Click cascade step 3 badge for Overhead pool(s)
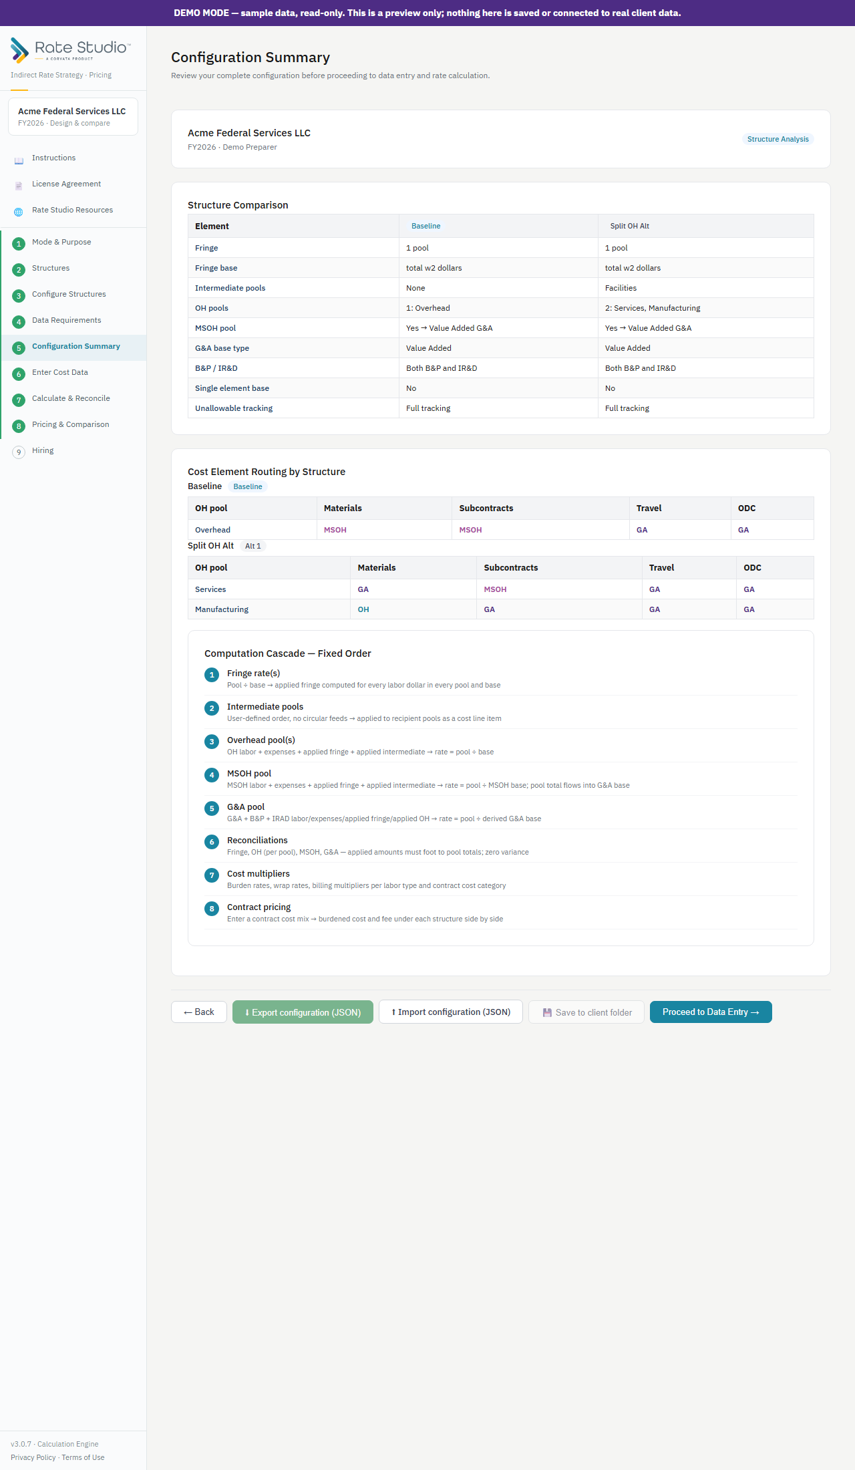 click(x=212, y=742)
